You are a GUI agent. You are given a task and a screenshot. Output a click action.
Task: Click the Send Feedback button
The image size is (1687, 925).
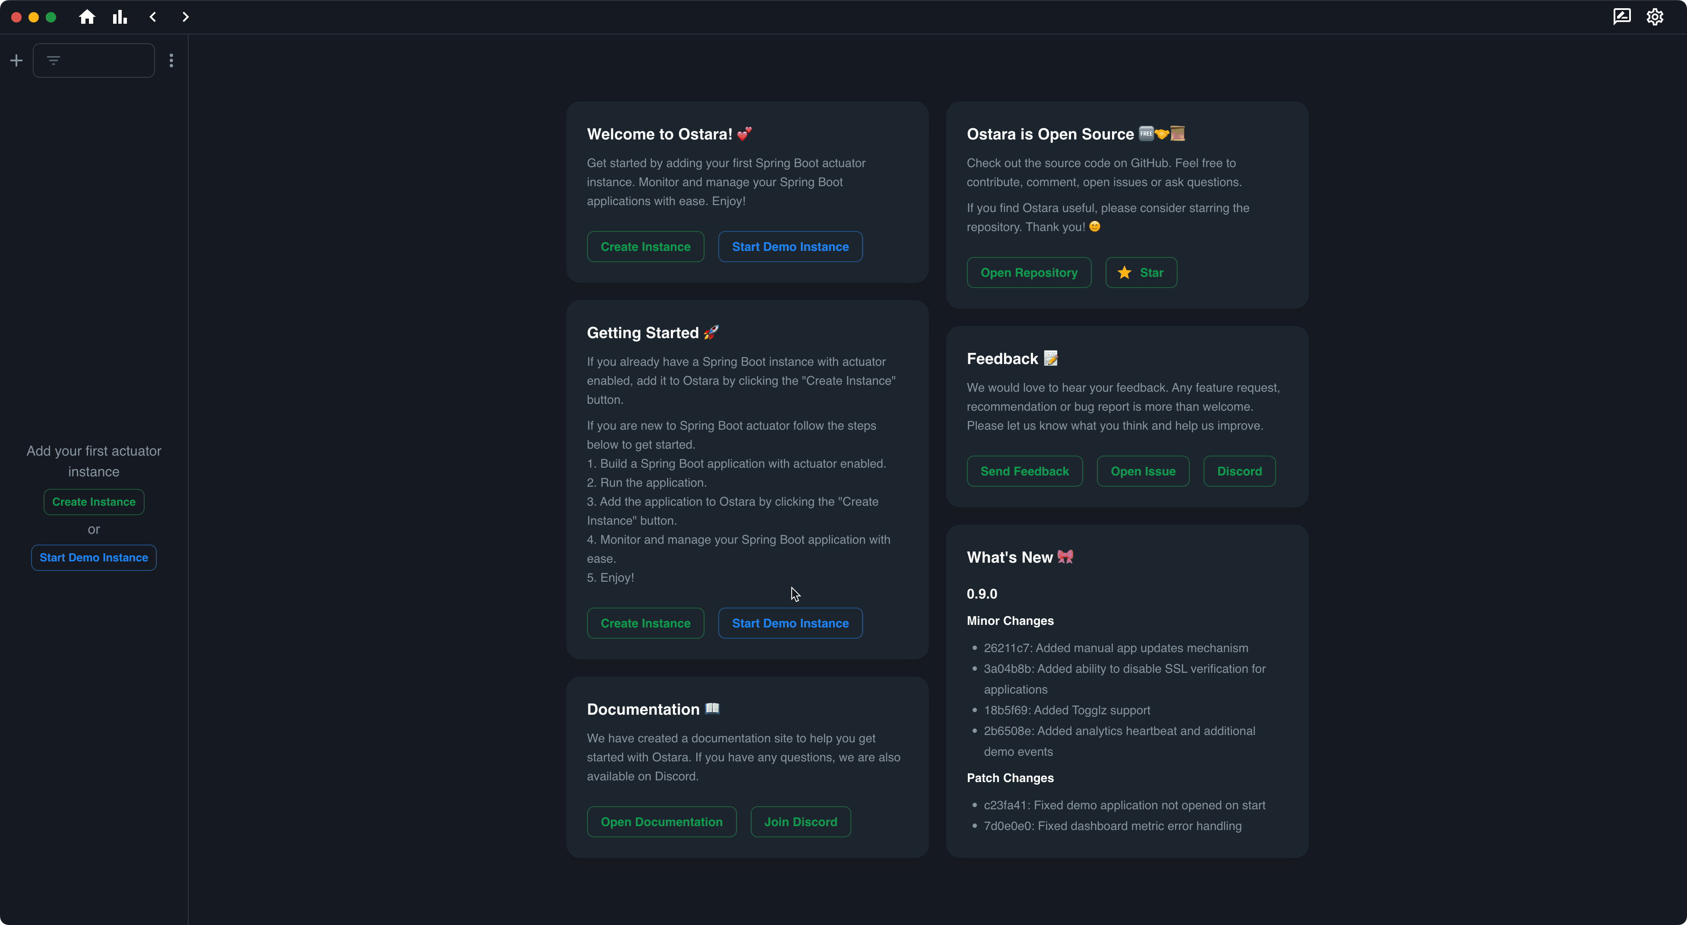[1024, 471]
